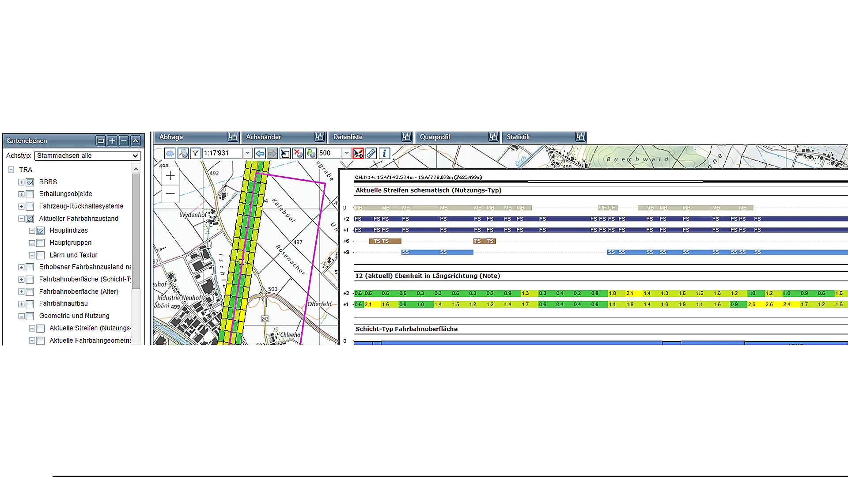Click the red-bordered selection tool icon
848x477 pixels.
pos(358,153)
